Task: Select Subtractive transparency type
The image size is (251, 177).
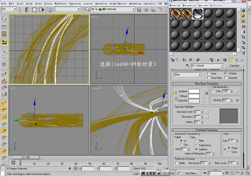Action: 196,145
